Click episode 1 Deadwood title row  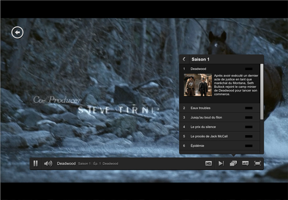(x=198, y=69)
